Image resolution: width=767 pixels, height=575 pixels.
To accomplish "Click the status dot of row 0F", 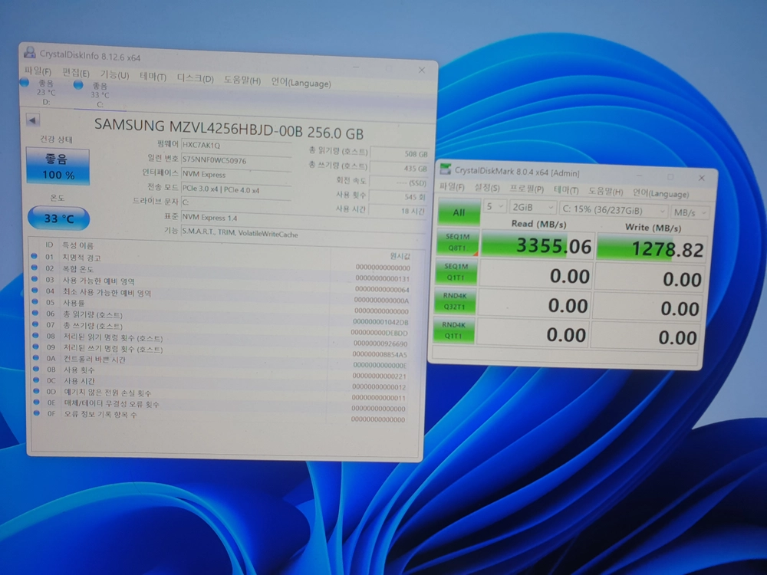I will 36,412.
